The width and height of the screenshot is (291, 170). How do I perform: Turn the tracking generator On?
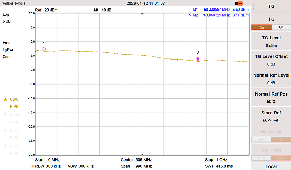click(x=262, y=27)
